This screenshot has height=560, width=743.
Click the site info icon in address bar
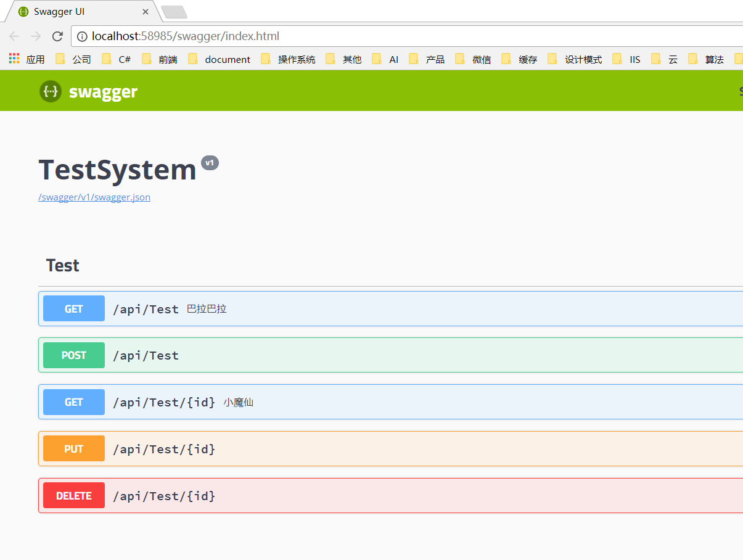82,36
